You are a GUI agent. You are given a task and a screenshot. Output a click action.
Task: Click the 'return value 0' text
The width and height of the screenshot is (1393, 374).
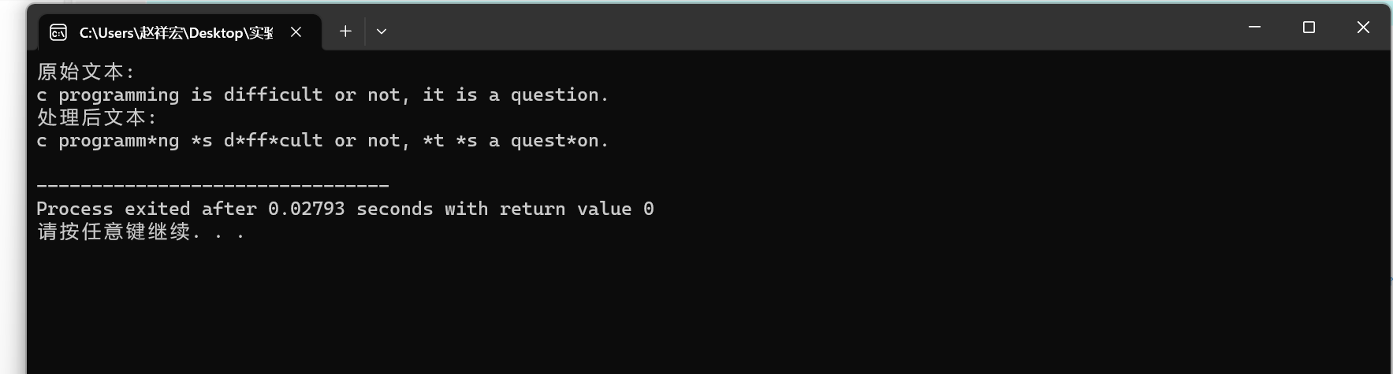tap(576, 209)
